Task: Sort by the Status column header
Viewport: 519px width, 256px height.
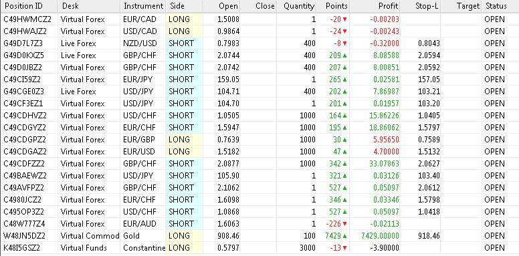Action: [500, 6]
